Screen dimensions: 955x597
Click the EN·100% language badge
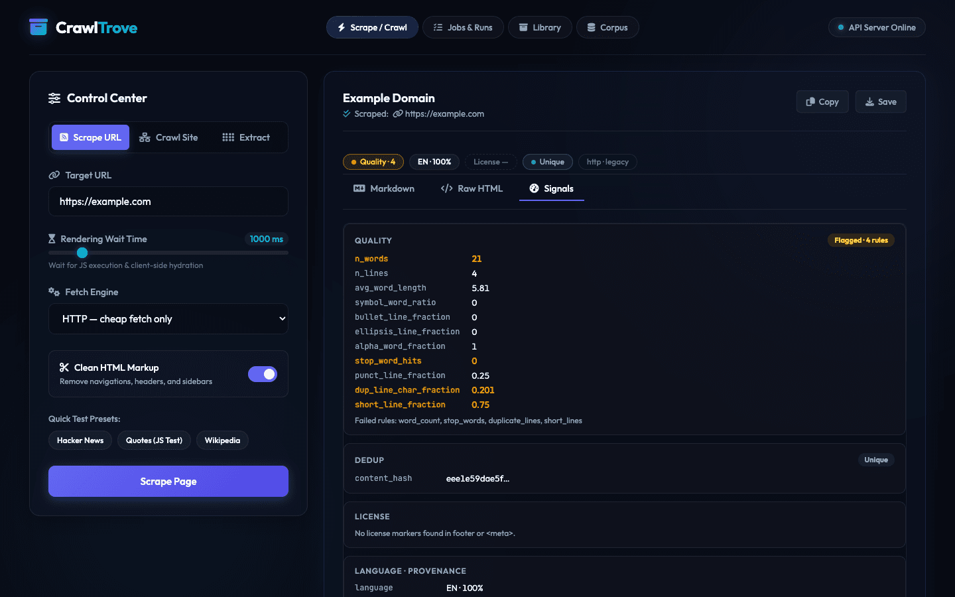click(434, 162)
